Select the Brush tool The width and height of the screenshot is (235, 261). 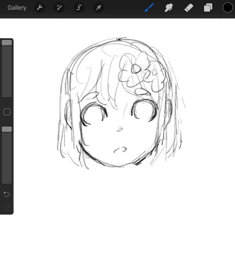coord(149,8)
